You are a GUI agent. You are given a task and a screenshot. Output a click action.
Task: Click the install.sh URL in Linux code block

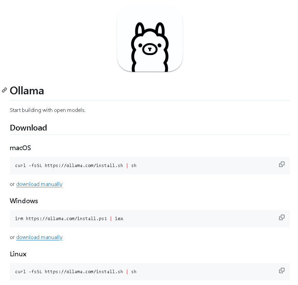pyautogui.click(x=84, y=272)
